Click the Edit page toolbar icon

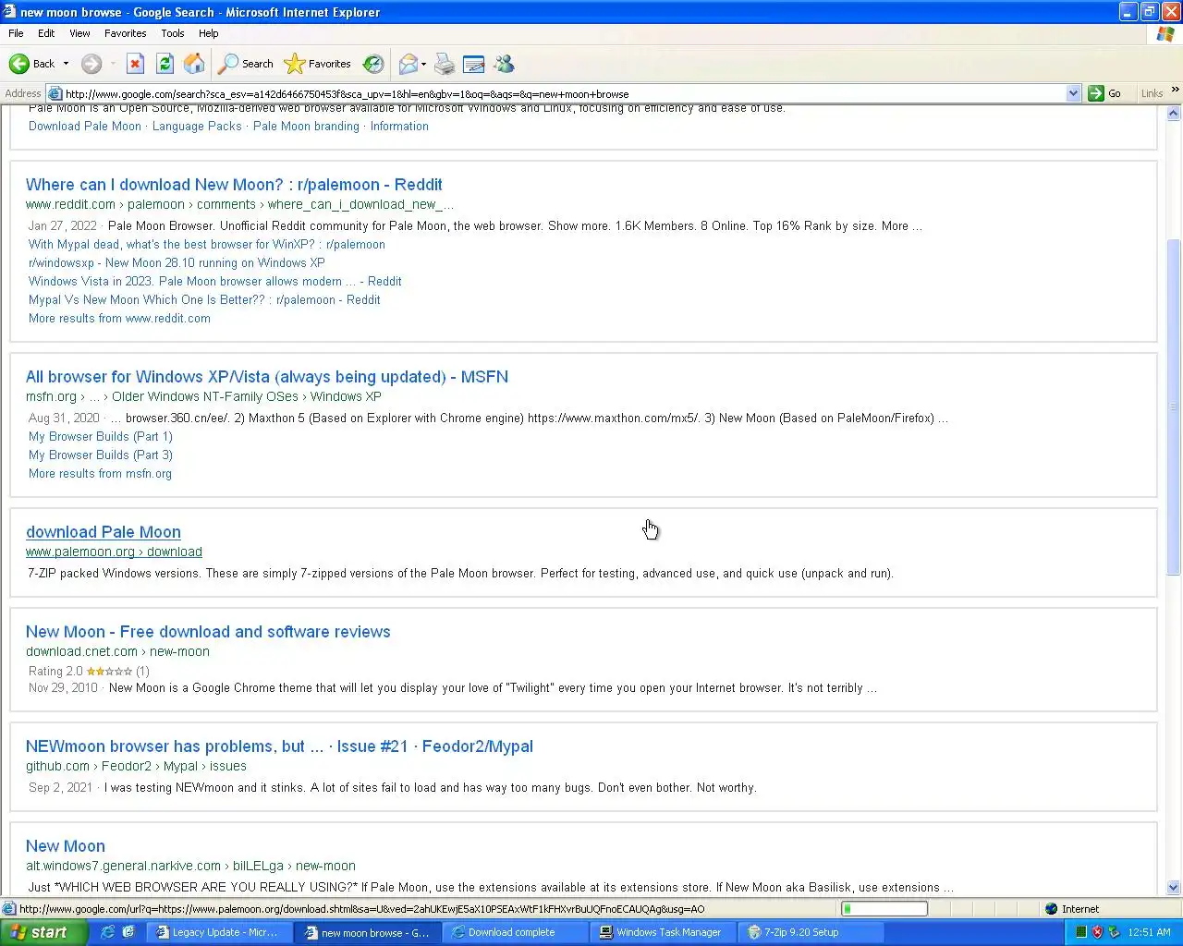[474, 64]
